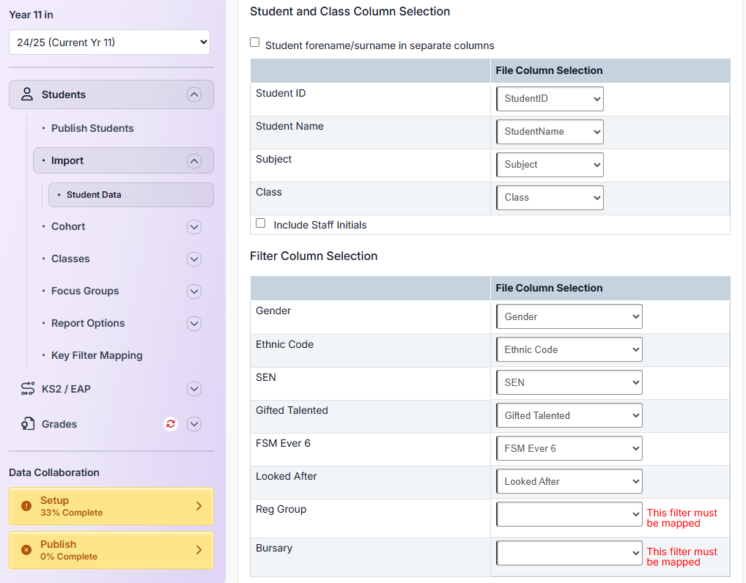
Task: Click the Setup card right arrow
Action: point(199,506)
